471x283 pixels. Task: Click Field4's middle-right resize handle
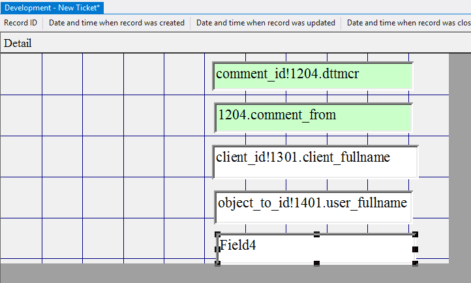pyautogui.click(x=415, y=249)
